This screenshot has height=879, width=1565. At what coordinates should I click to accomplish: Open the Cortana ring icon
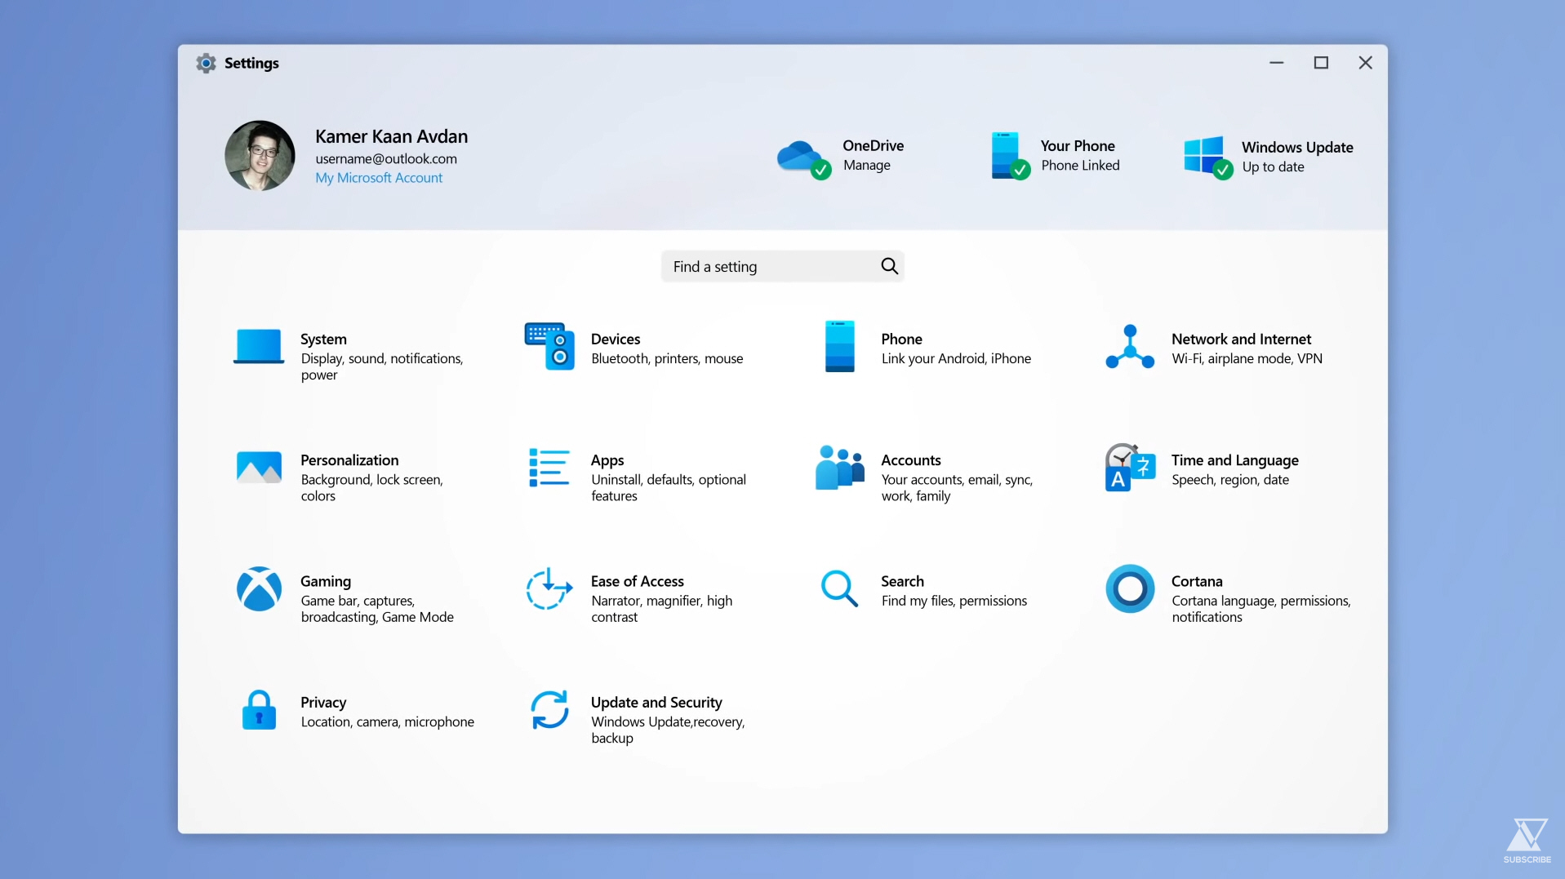[1130, 588]
